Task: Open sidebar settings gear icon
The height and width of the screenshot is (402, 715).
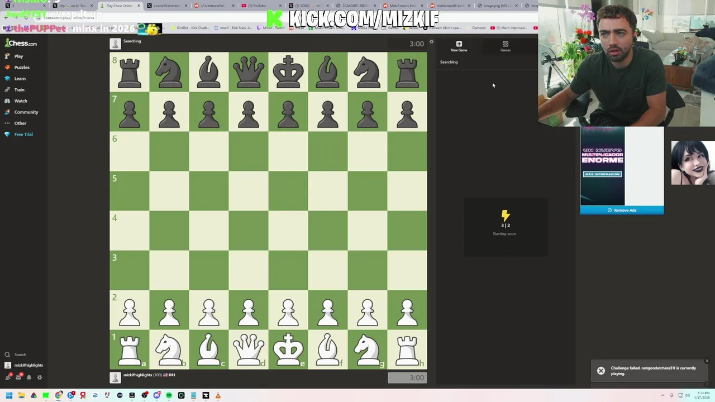Action: tap(40, 377)
